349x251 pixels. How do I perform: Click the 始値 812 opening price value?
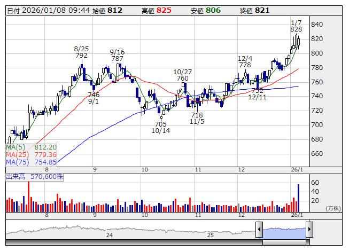[x=107, y=11]
